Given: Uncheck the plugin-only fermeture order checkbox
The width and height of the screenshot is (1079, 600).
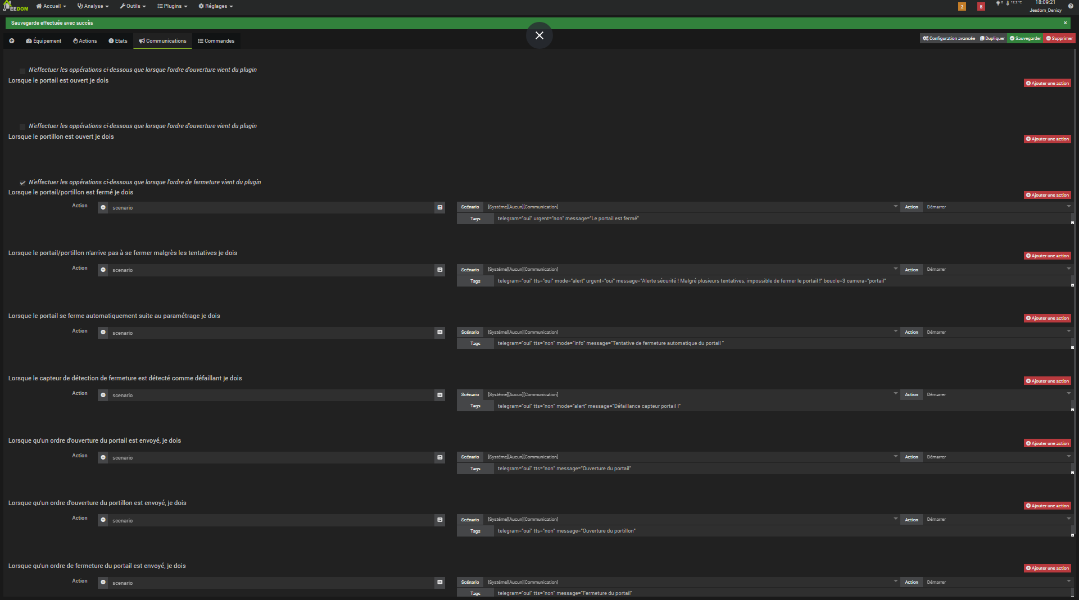Looking at the screenshot, I should [22, 183].
